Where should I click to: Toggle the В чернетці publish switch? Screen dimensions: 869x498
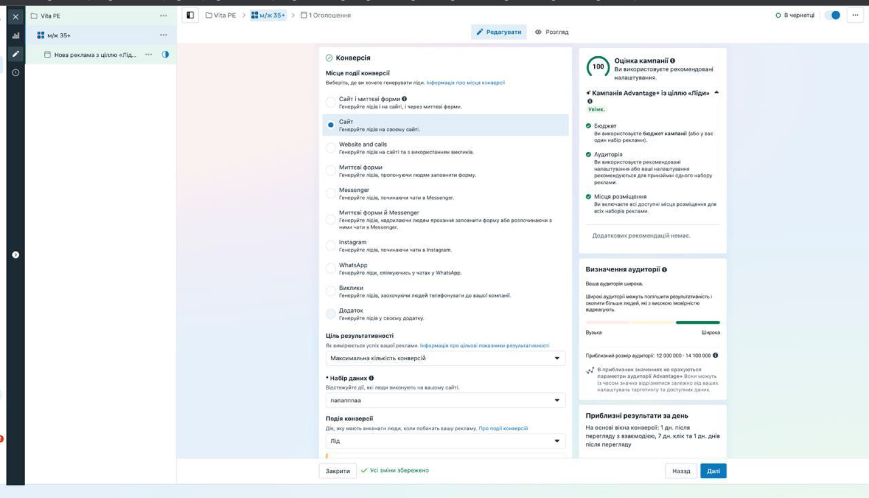click(832, 15)
